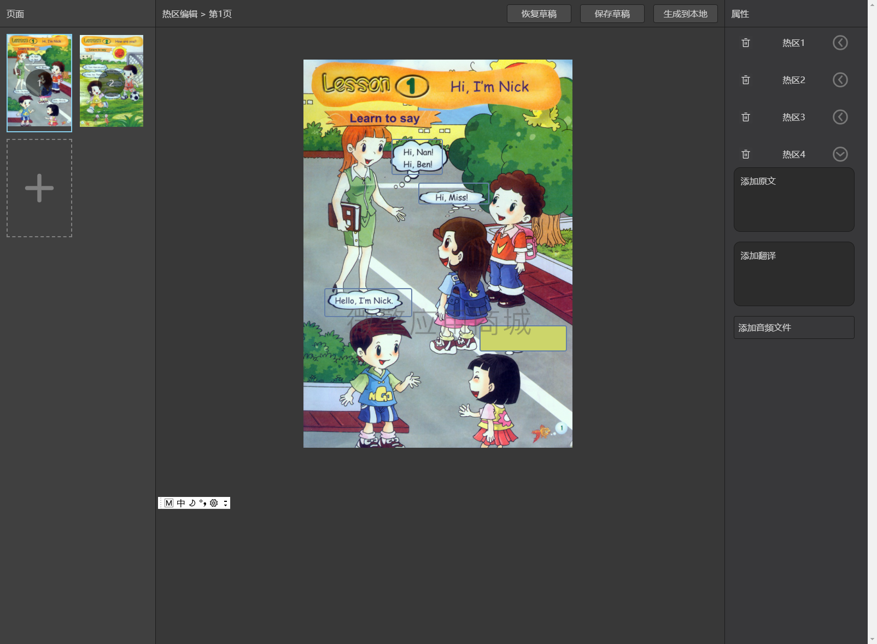This screenshot has width=877, height=644.
Task: Select the 'Hi, Nan! Hi, Ben!' hotspot box
Action: click(417, 157)
